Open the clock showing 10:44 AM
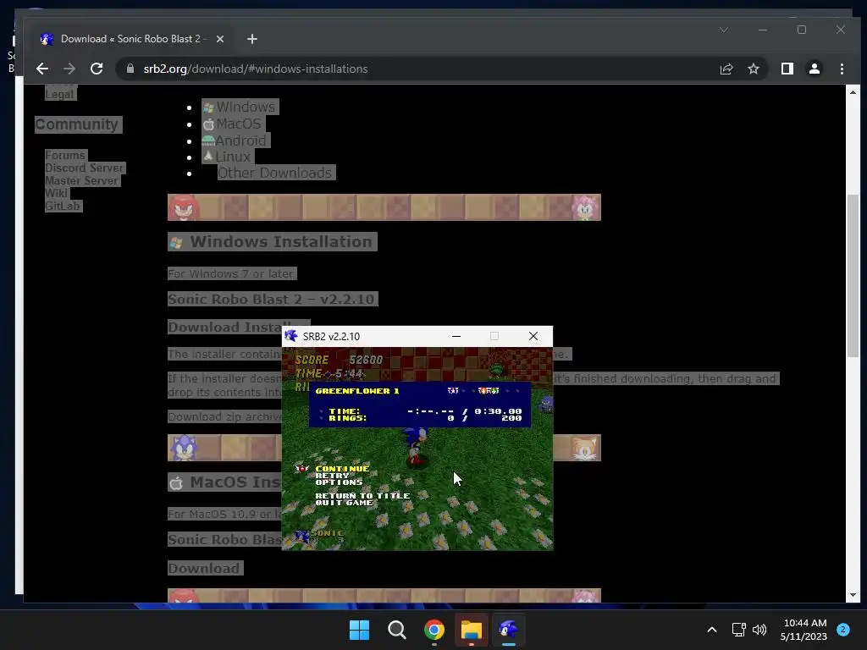 [803, 630]
